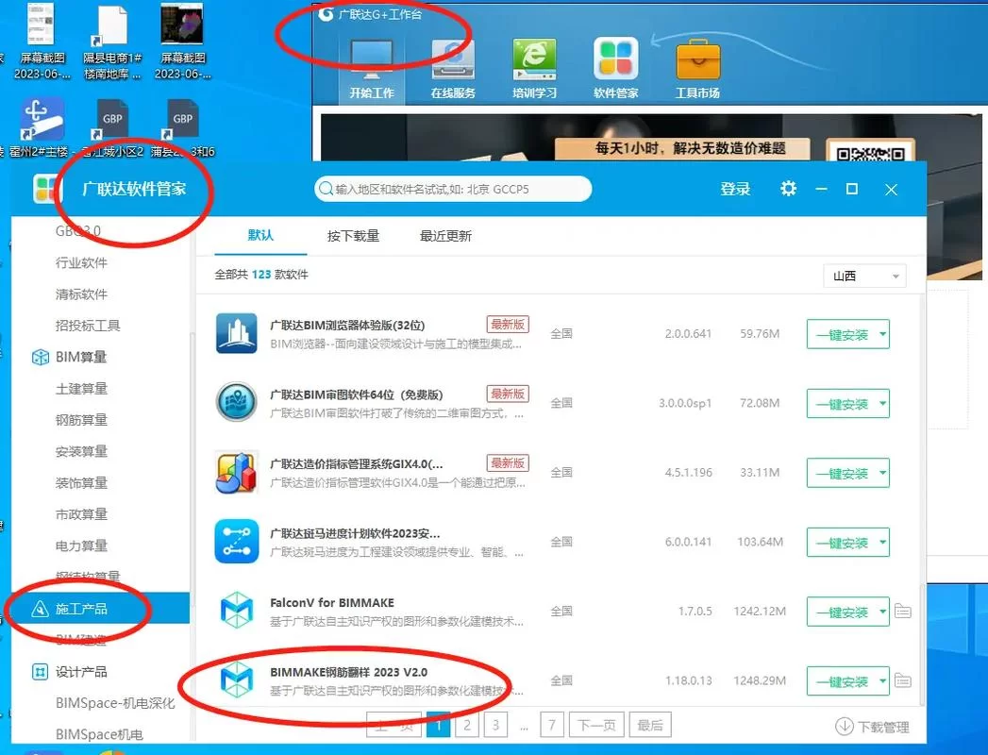The image size is (988, 755).
Task: Go to page 3 of software list
Action: tap(496, 725)
